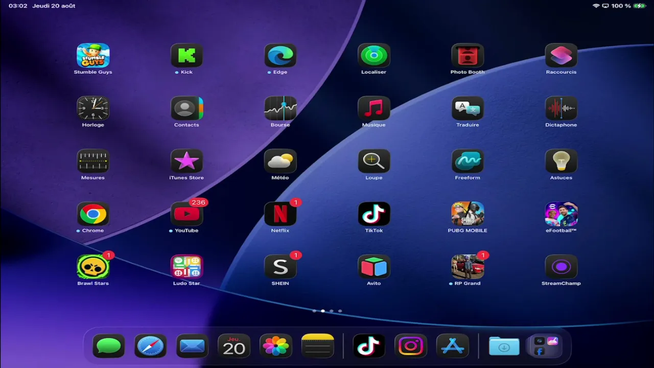Open TikTok in the dock's recent apps

coord(369,347)
